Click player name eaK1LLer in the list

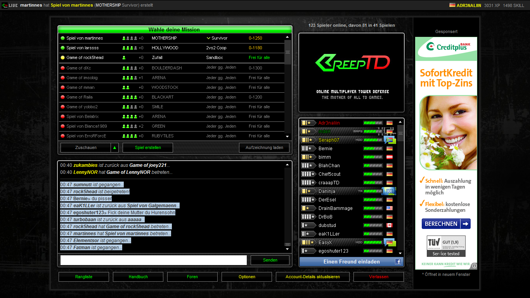point(329,234)
